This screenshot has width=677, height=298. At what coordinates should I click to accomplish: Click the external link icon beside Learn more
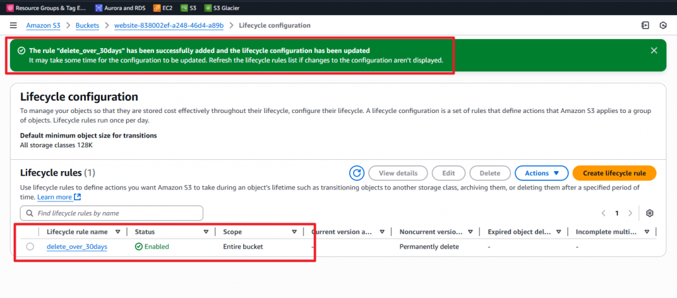[x=77, y=197]
